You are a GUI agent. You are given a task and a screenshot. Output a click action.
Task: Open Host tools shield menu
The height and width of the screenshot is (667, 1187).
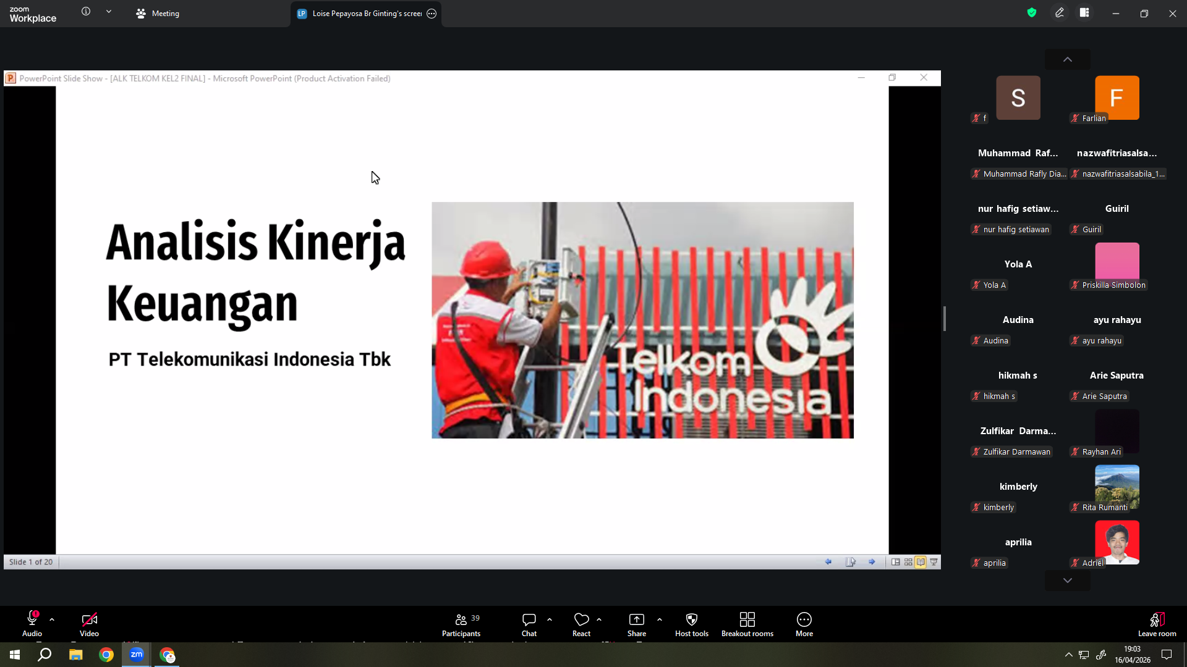[x=692, y=624]
